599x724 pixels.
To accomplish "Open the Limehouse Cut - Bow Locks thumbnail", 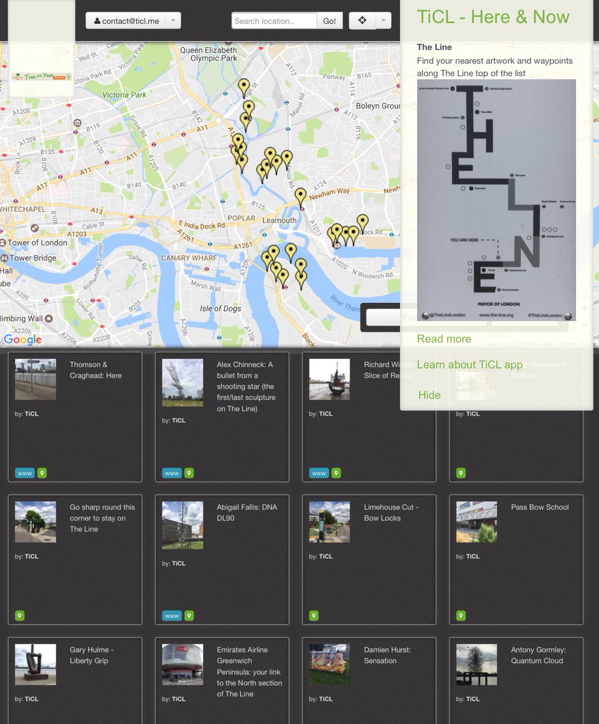I will (330, 522).
